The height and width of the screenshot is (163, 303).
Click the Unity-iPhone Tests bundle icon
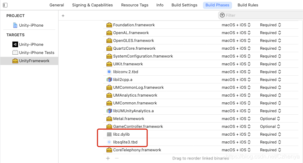[15, 53]
